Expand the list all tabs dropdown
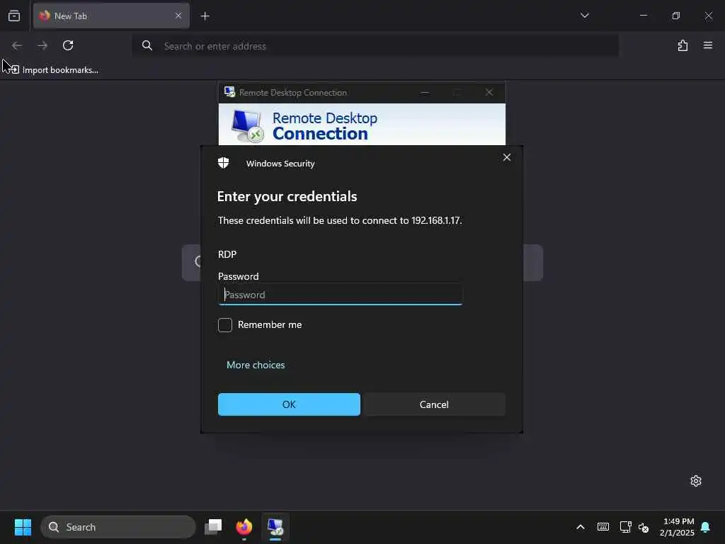 584,16
